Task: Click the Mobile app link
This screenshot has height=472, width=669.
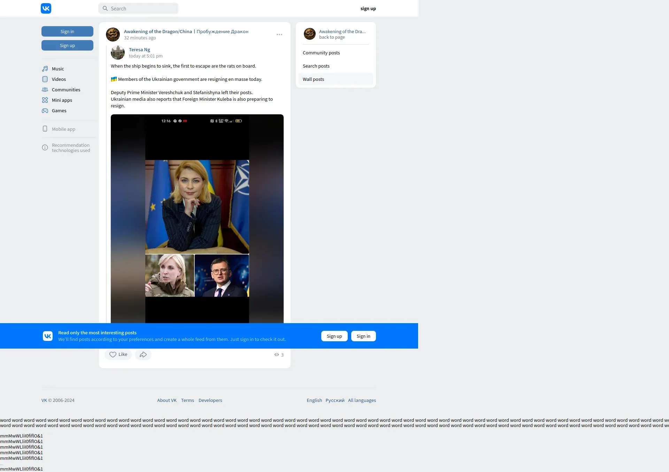Action: (x=63, y=129)
